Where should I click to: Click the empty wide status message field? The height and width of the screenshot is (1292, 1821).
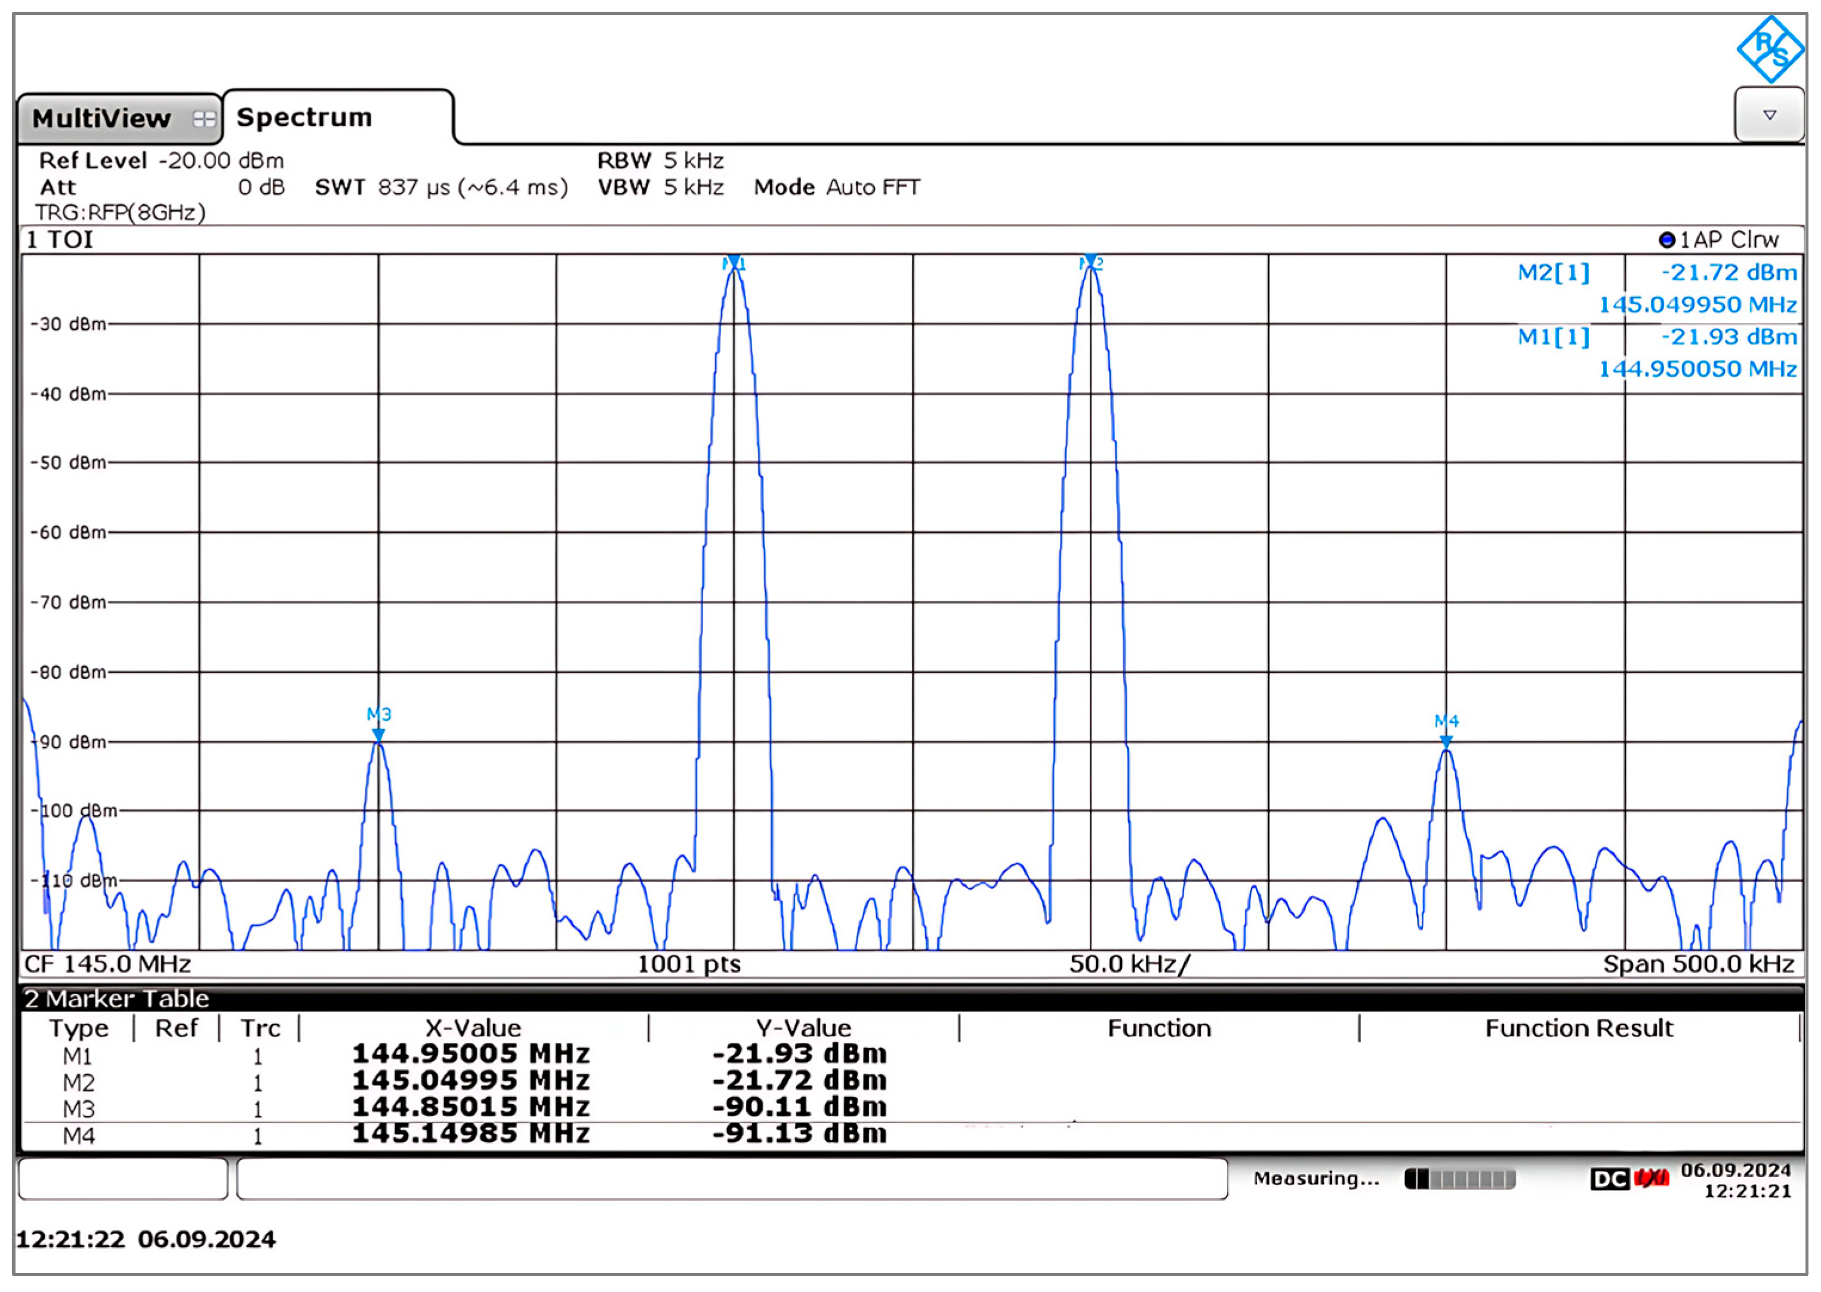click(x=731, y=1179)
